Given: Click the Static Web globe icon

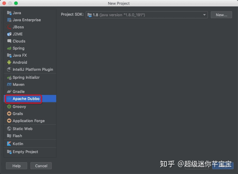Looking at the screenshot, I should [9, 129].
